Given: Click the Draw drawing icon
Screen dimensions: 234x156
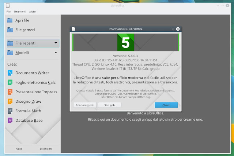Looking at the screenshot, I should (x=10, y=101).
